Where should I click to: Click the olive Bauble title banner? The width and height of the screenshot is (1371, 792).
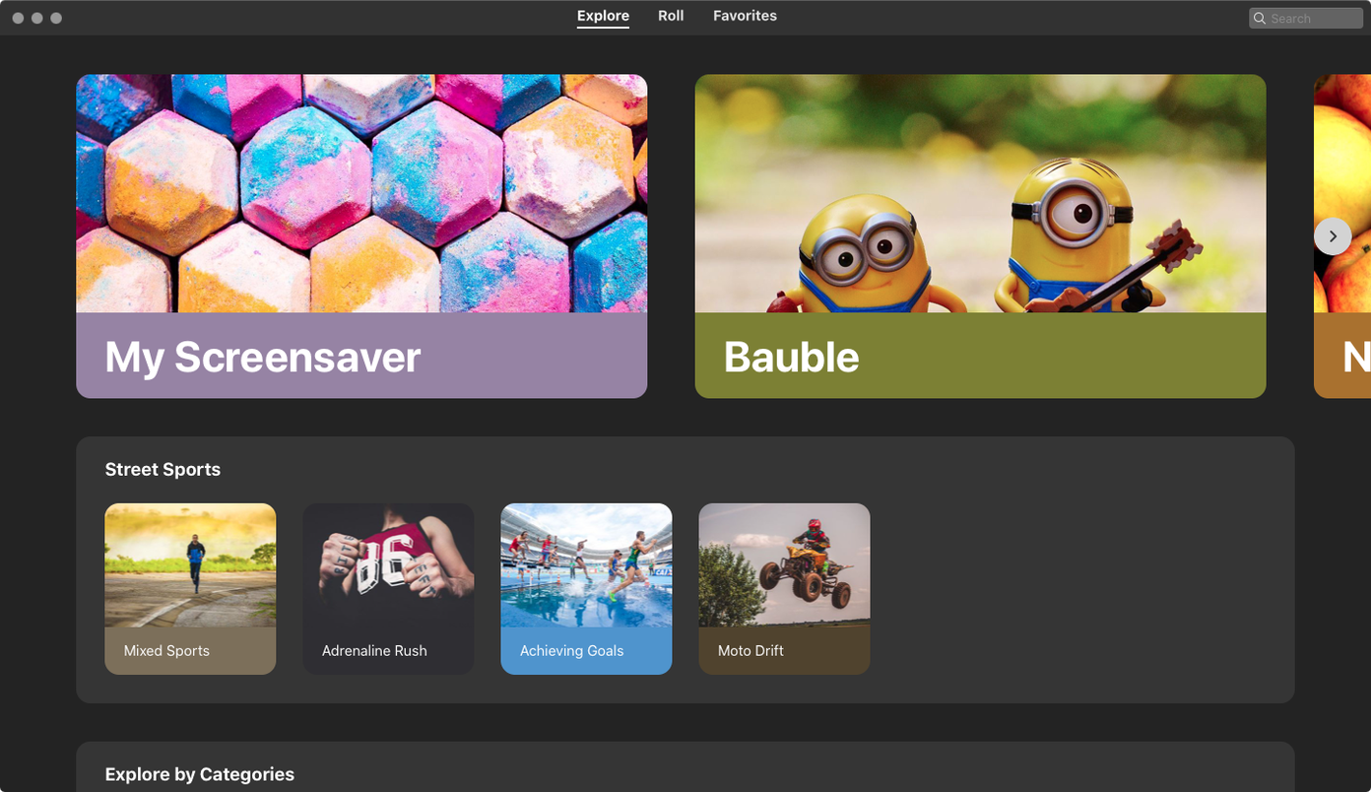click(980, 356)
